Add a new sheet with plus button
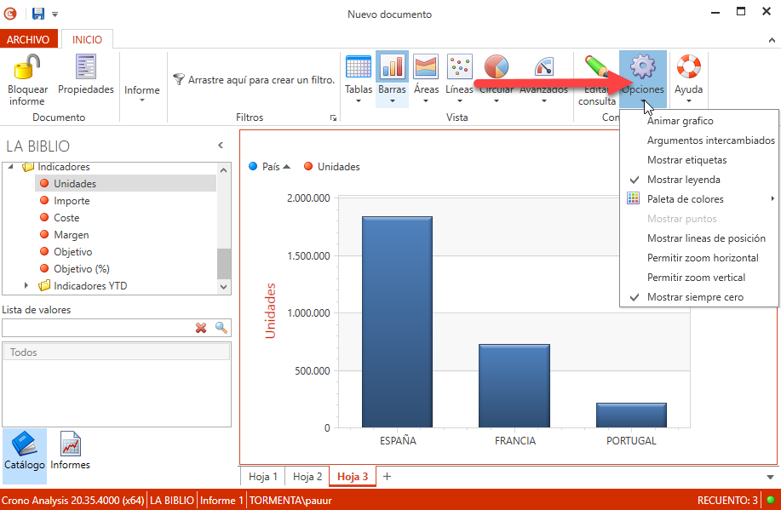781x510 pixels. [387, 477]
